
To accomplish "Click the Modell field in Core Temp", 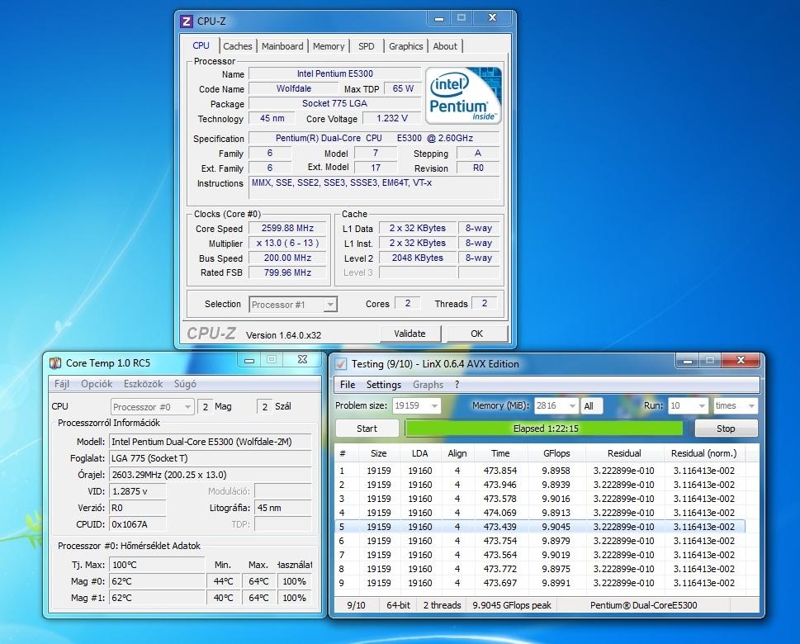I will pos(210,442).
